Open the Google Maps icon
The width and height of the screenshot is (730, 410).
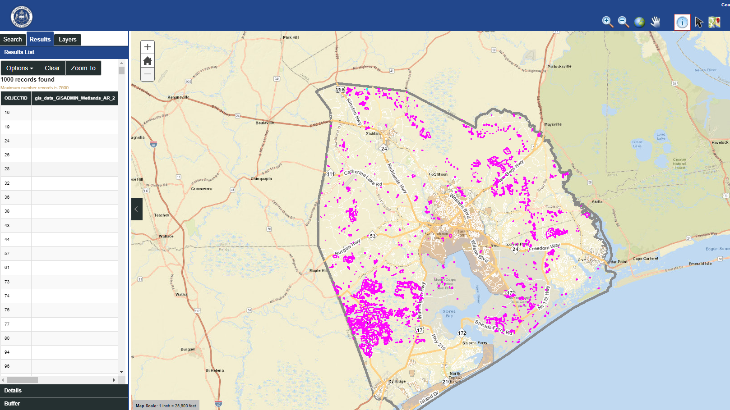tap(714, 22)
